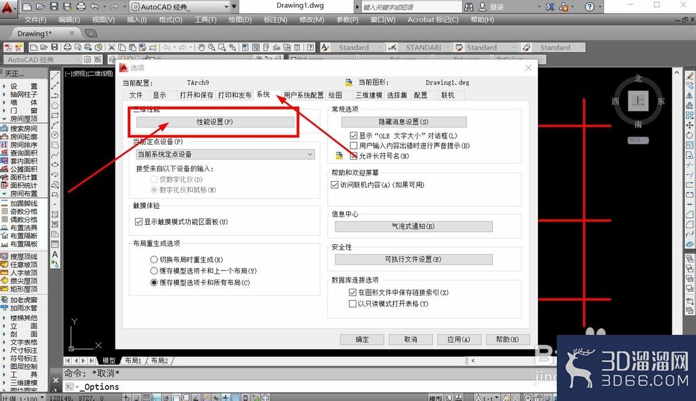The width and height of the screenshot is (696, 401).
Task: Open 当前系统定点设备 dropdown
Action: pyautogui.click(x=225, y=154)
